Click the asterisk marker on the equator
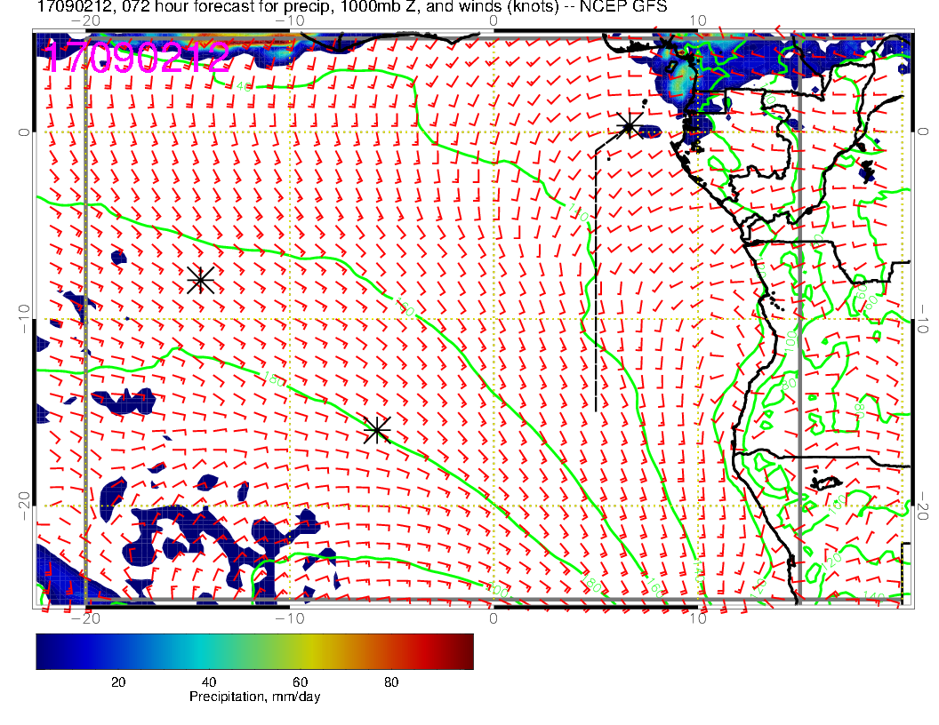This screenshot has height=725, width=939. (x=629, y=125)
